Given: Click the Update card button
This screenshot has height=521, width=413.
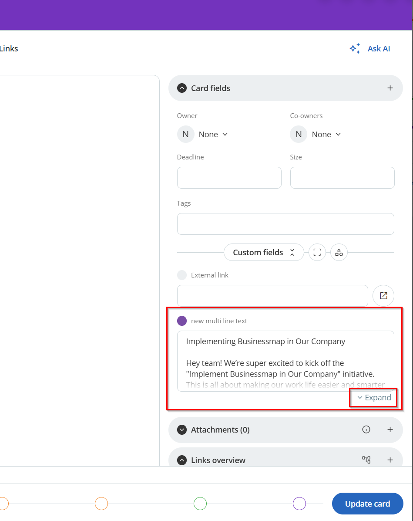Looking at the screenshot, I should 367,504.
